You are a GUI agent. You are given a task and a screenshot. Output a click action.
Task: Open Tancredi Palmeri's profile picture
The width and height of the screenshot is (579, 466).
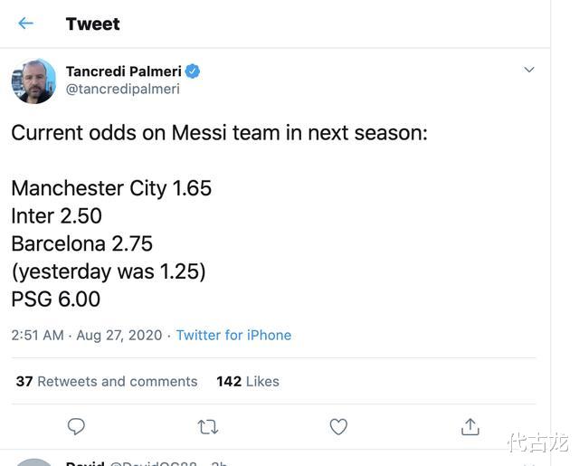[33, 81]
